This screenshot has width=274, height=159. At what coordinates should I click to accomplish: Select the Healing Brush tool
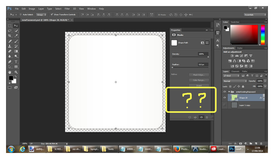click(10, 41)
